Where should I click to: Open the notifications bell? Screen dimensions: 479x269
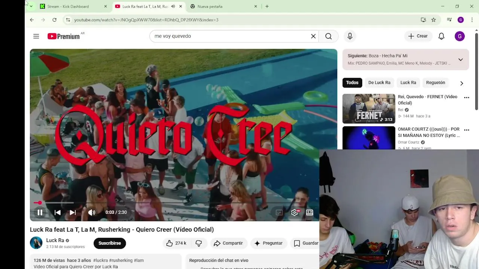441,36
